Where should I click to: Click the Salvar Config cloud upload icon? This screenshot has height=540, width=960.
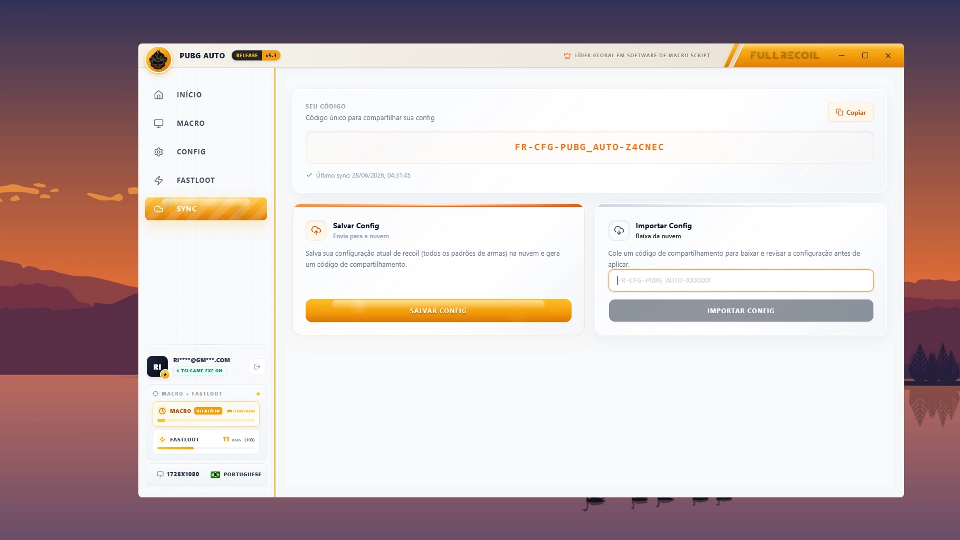(316, 230)
